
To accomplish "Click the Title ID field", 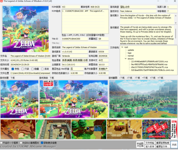I will tap(75, 39).
